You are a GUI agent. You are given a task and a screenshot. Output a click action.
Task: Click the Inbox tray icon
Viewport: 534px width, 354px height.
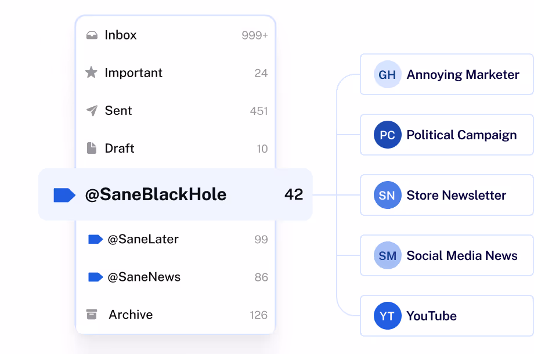[92, 35]
